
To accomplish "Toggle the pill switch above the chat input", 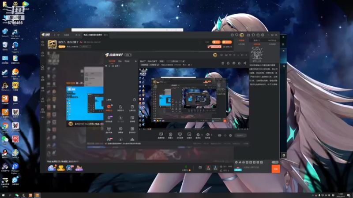I will 275,162.
